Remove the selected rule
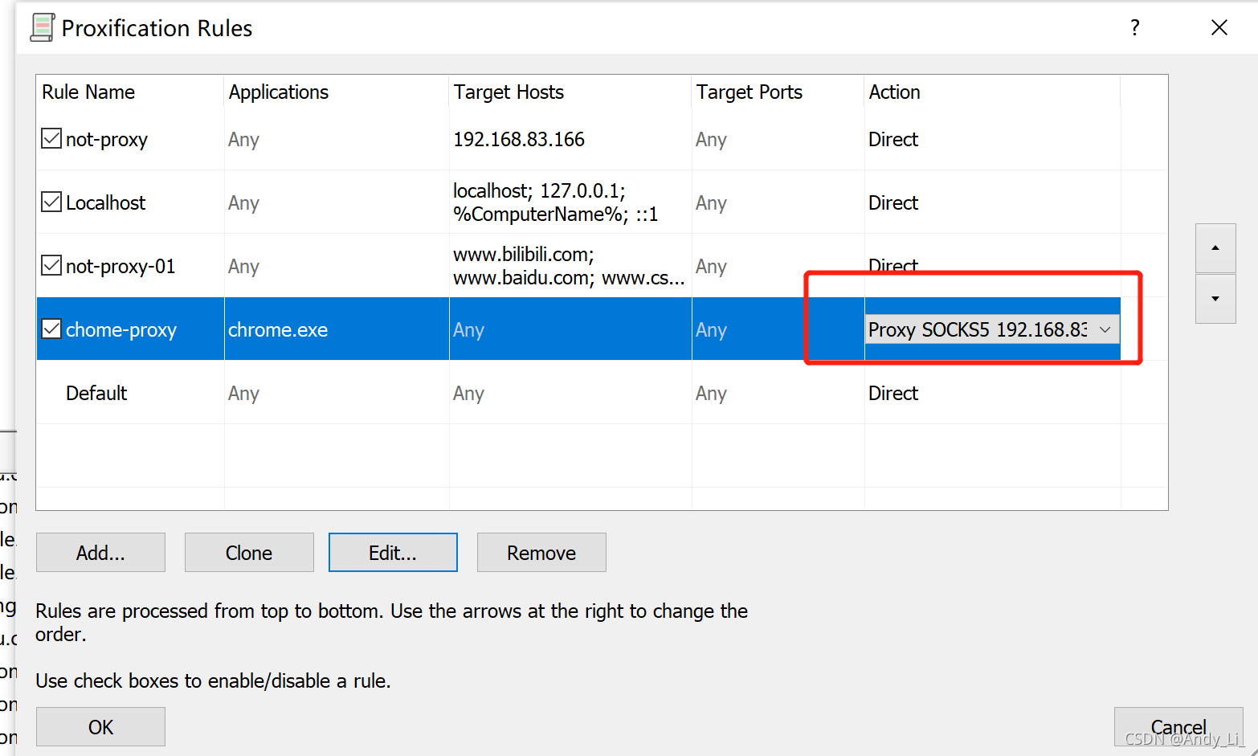 (541, 552)
